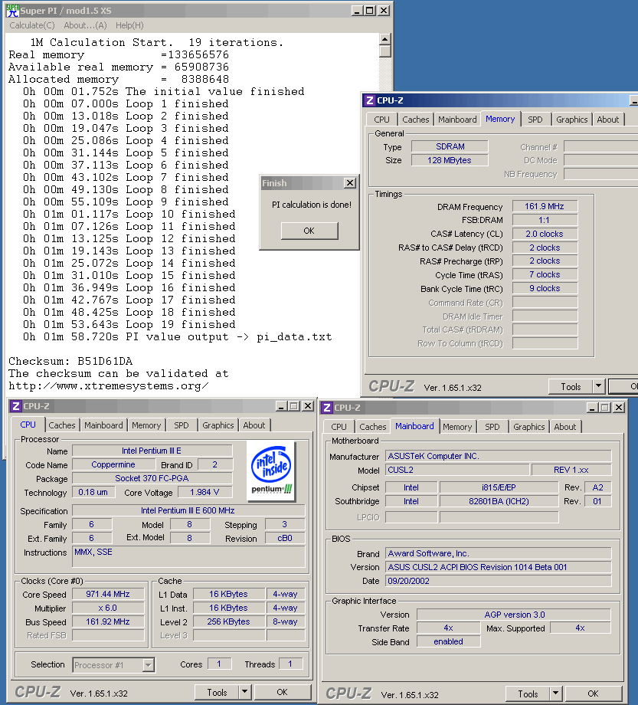
Task: Click the Z icon in the CPU tab window
Action: (x=16, y=406)
